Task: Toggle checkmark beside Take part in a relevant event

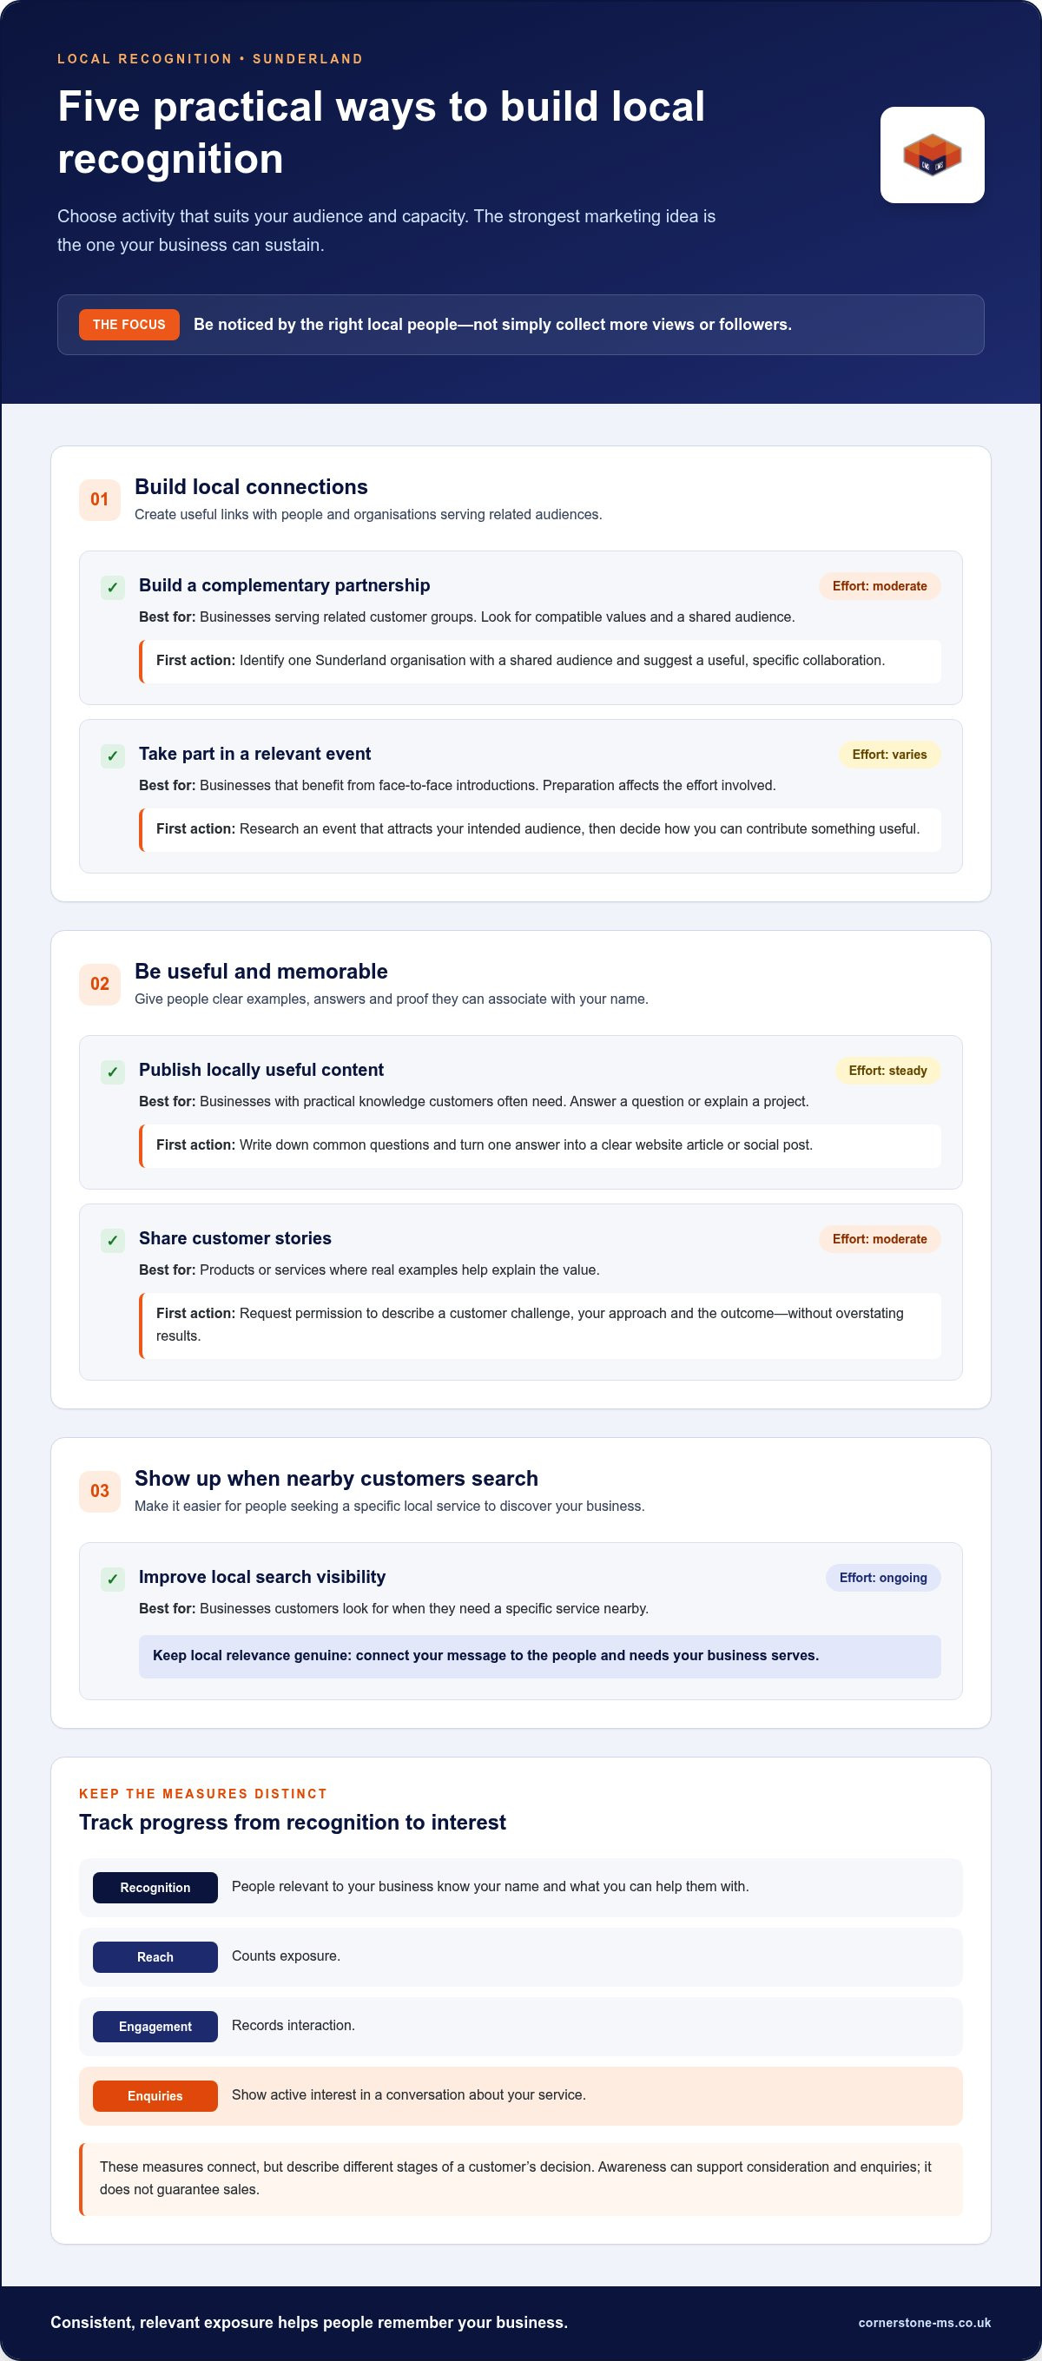Action: (113, 756)
